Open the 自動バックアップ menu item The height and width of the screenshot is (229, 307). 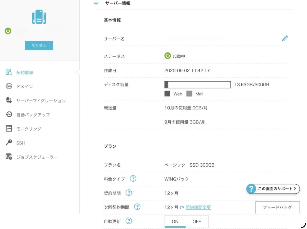pos(33,115)
